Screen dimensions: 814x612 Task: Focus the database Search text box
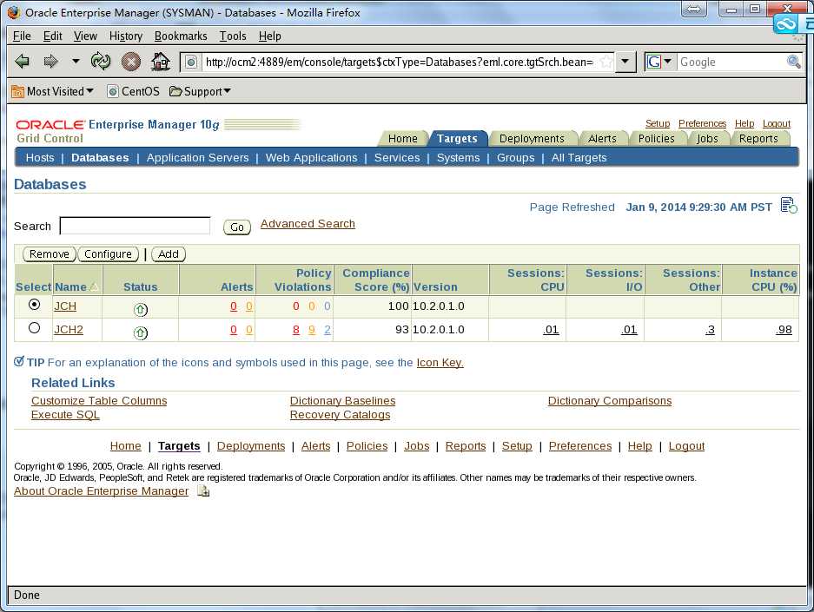coord(135,226)
